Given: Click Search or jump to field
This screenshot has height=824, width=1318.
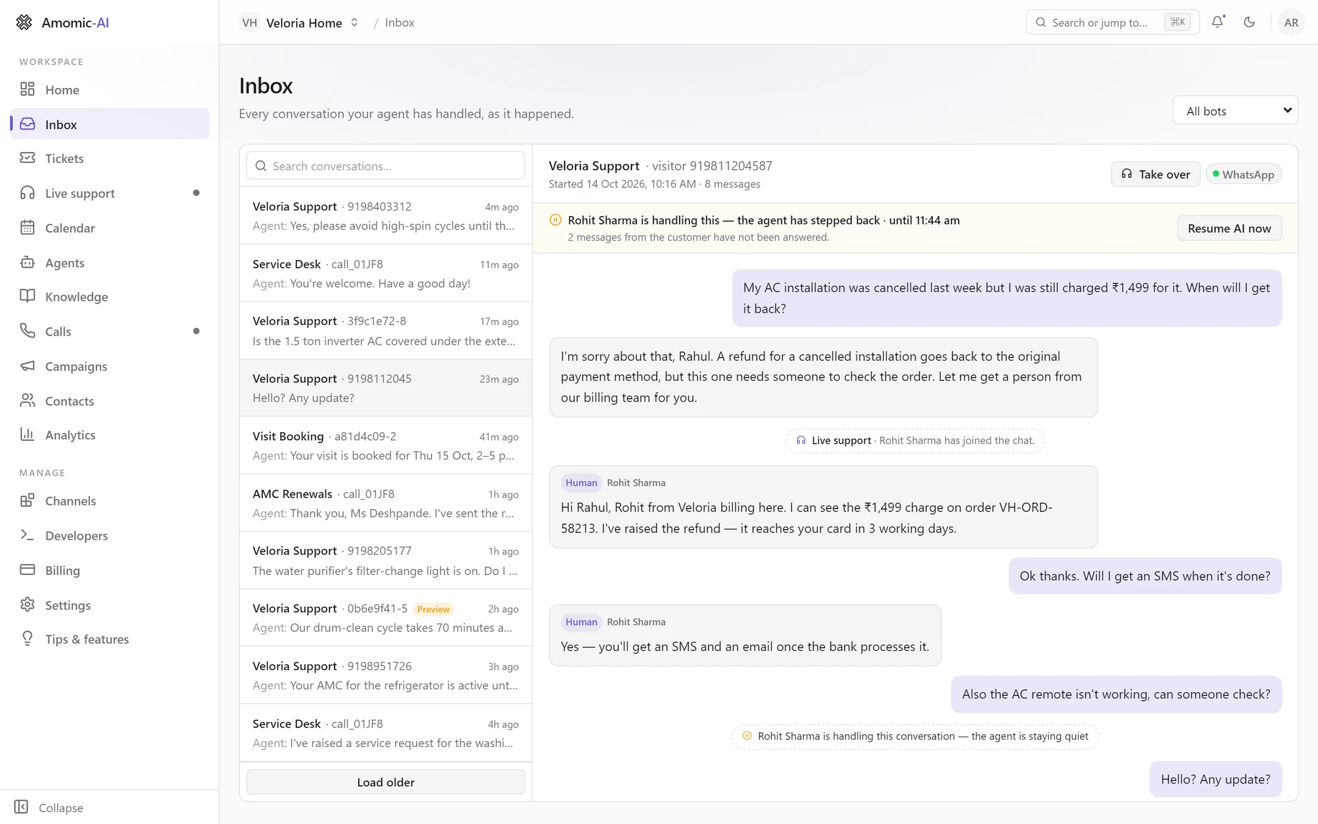Looking at the screenshot, I should point(1112,23).
